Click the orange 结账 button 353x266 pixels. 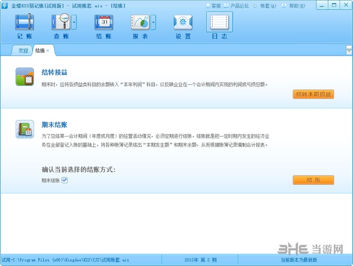point(313,180)
